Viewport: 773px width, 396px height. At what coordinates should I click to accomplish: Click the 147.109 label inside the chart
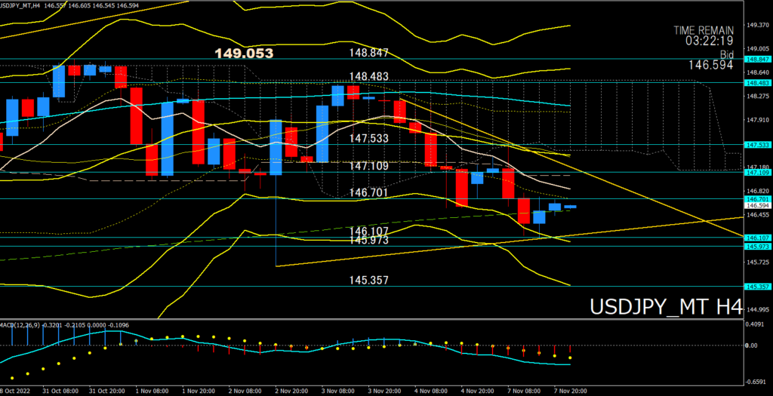(368, 166)
